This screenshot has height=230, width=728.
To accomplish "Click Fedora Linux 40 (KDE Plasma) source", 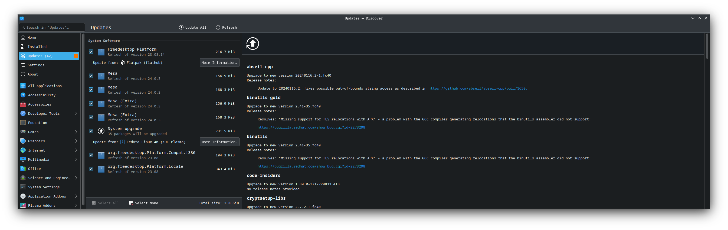I will click(x=153, y=142).
